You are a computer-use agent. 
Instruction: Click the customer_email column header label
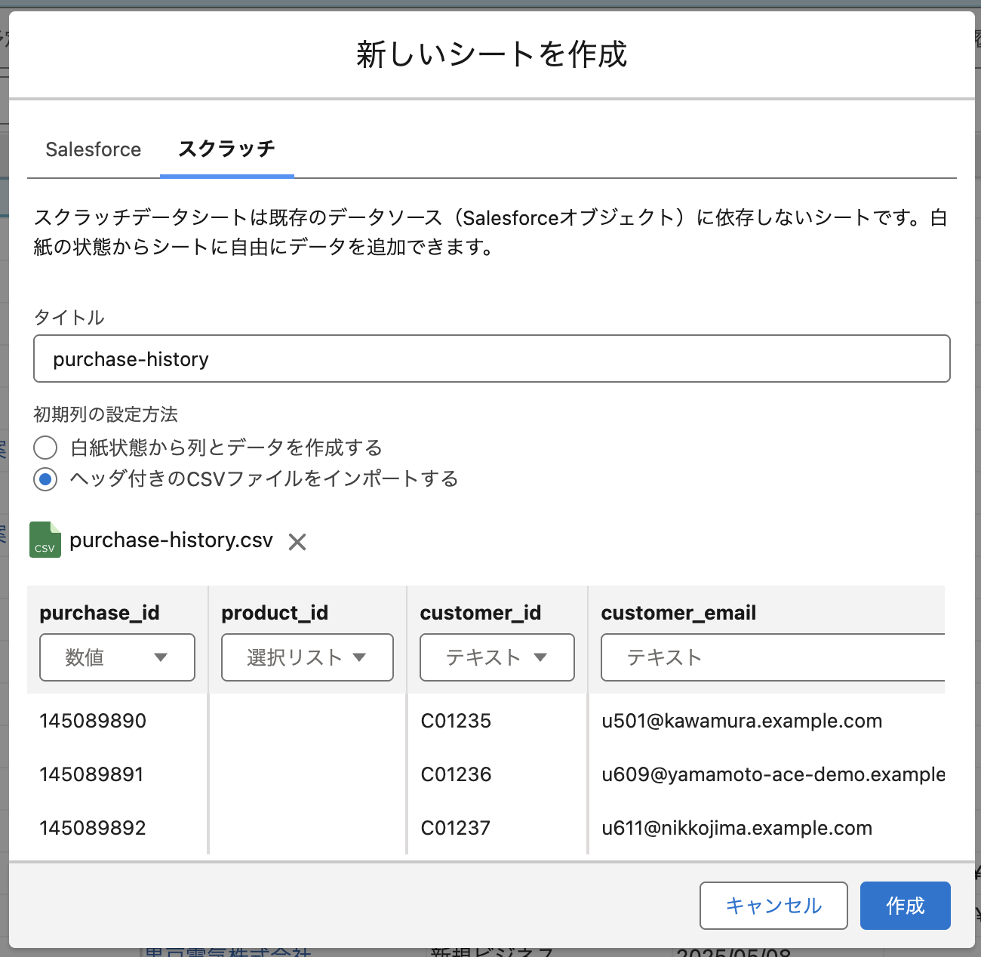coord(678,613)
